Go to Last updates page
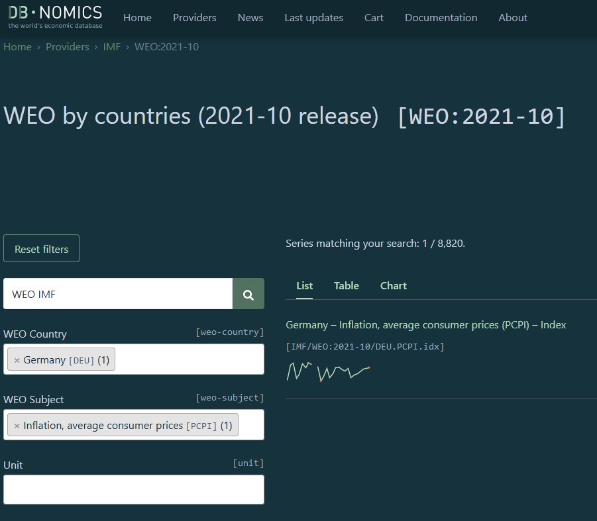 (313, 17)
